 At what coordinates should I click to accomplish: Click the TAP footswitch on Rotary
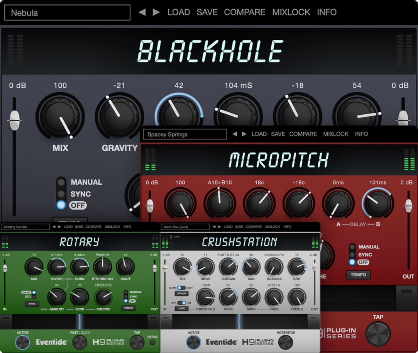[x=136, y=342]
